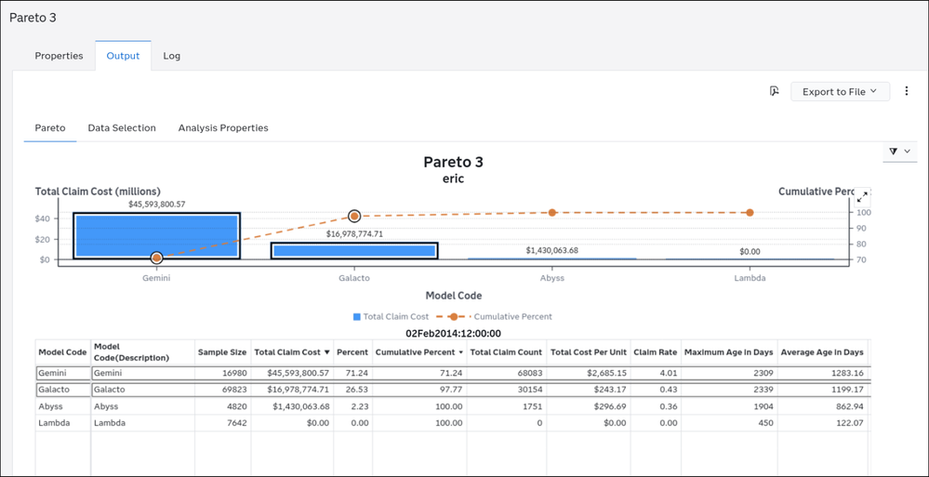The height and width of the screenshot is (477, 929).
Task: Click the Sample Size column header
Action: pos(221,352)
